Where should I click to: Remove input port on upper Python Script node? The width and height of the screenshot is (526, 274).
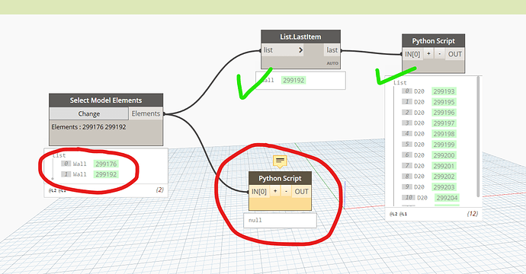pos(439,53)
